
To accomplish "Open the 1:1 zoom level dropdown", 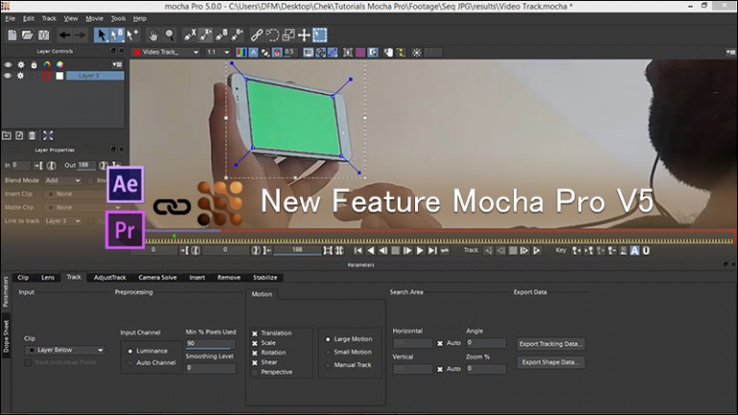I will 218,52.
